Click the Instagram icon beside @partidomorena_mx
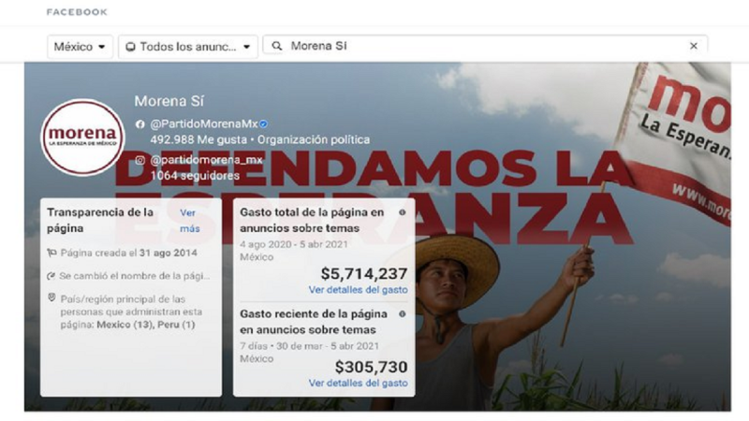Screen dimensions: 749x421 (140, 160)
